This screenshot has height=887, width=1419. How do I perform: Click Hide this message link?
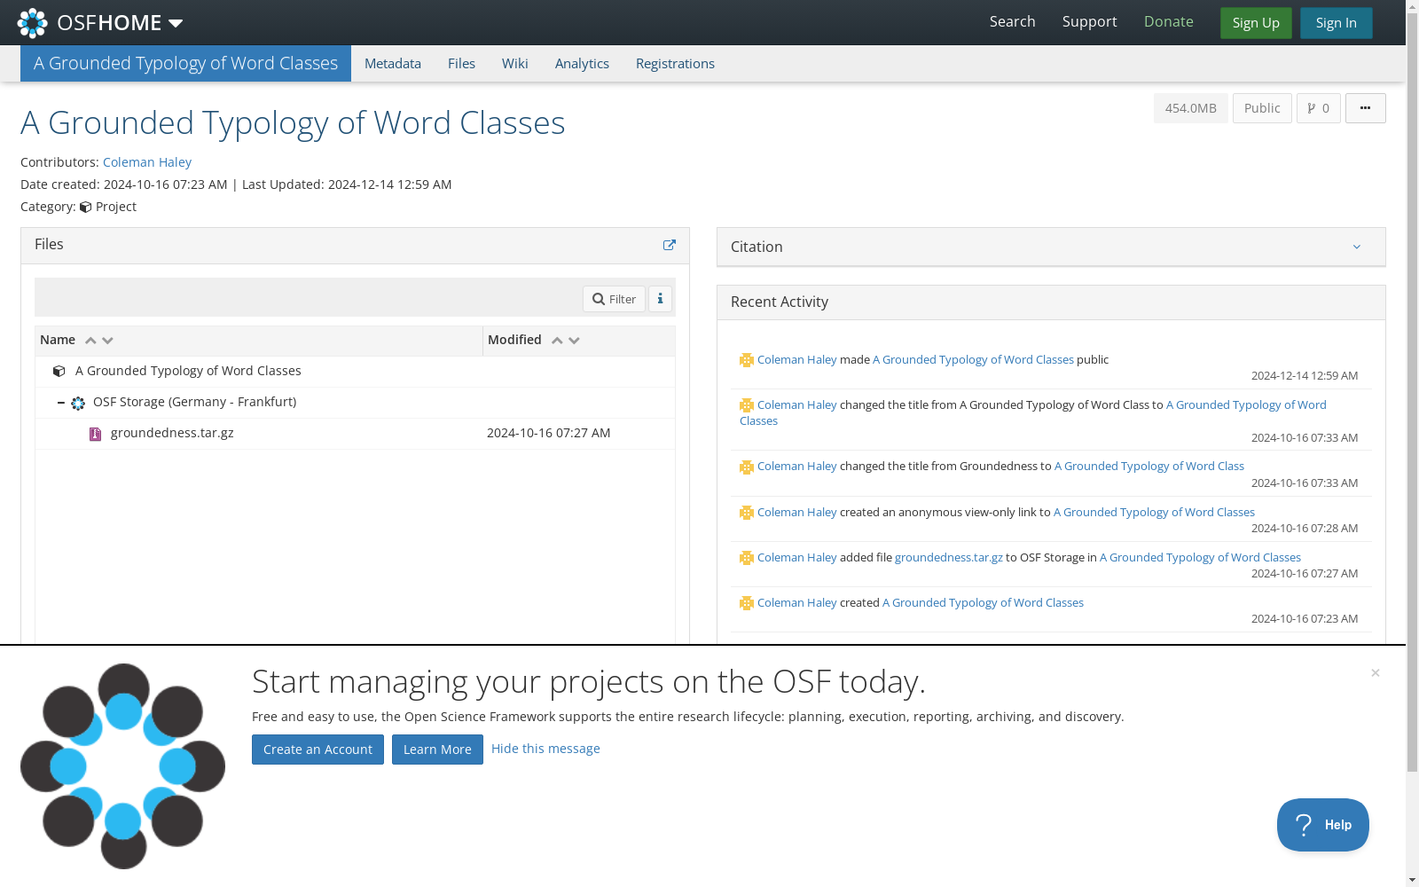pos(545,749)
